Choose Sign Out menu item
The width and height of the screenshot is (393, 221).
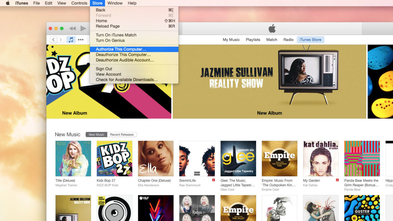[x=134, y=69]
